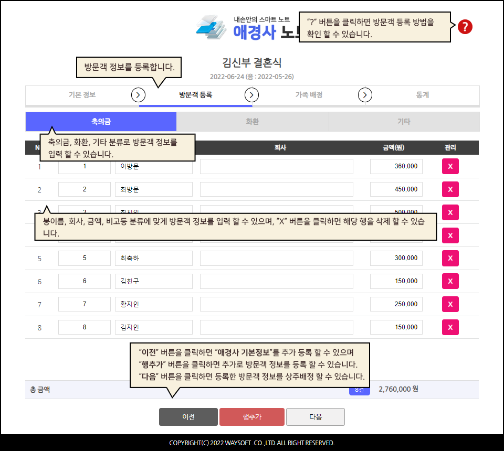Switch to the 기타 tab

tap(403, 122)
